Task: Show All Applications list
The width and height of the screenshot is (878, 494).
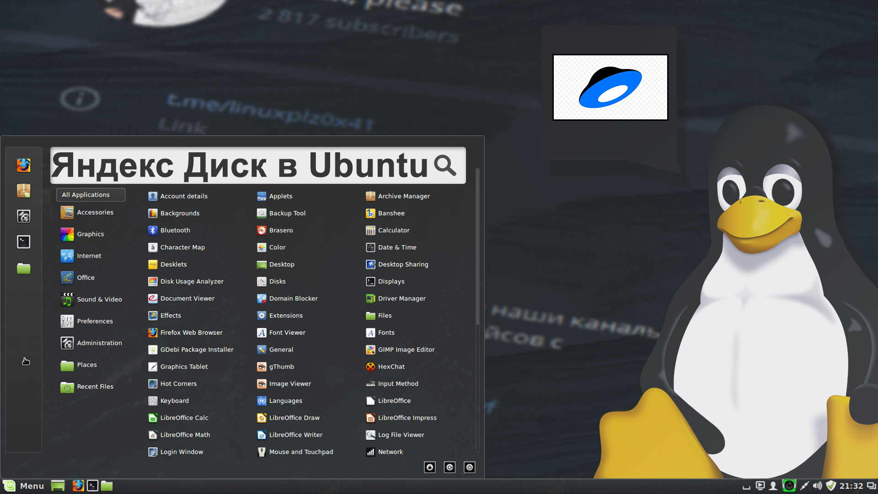Action: [91, 195]
